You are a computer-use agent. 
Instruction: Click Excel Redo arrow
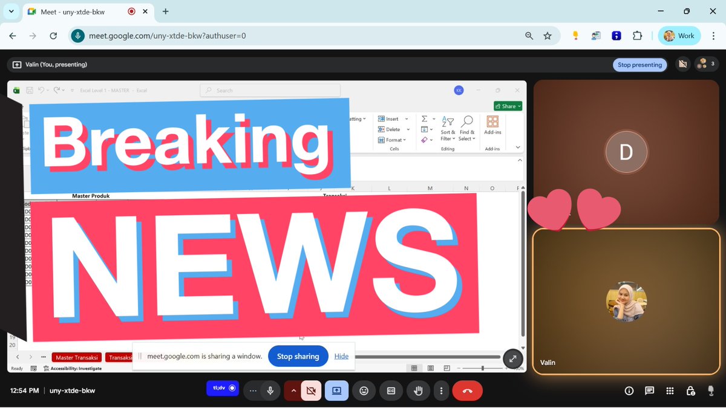pos(57,90)
